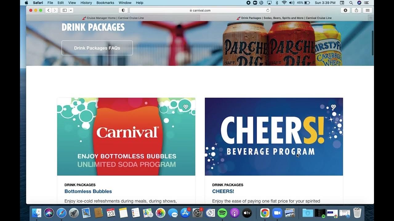Open Notes from the dock
Screen dimensions: 394x221
(x=123, y=213)
